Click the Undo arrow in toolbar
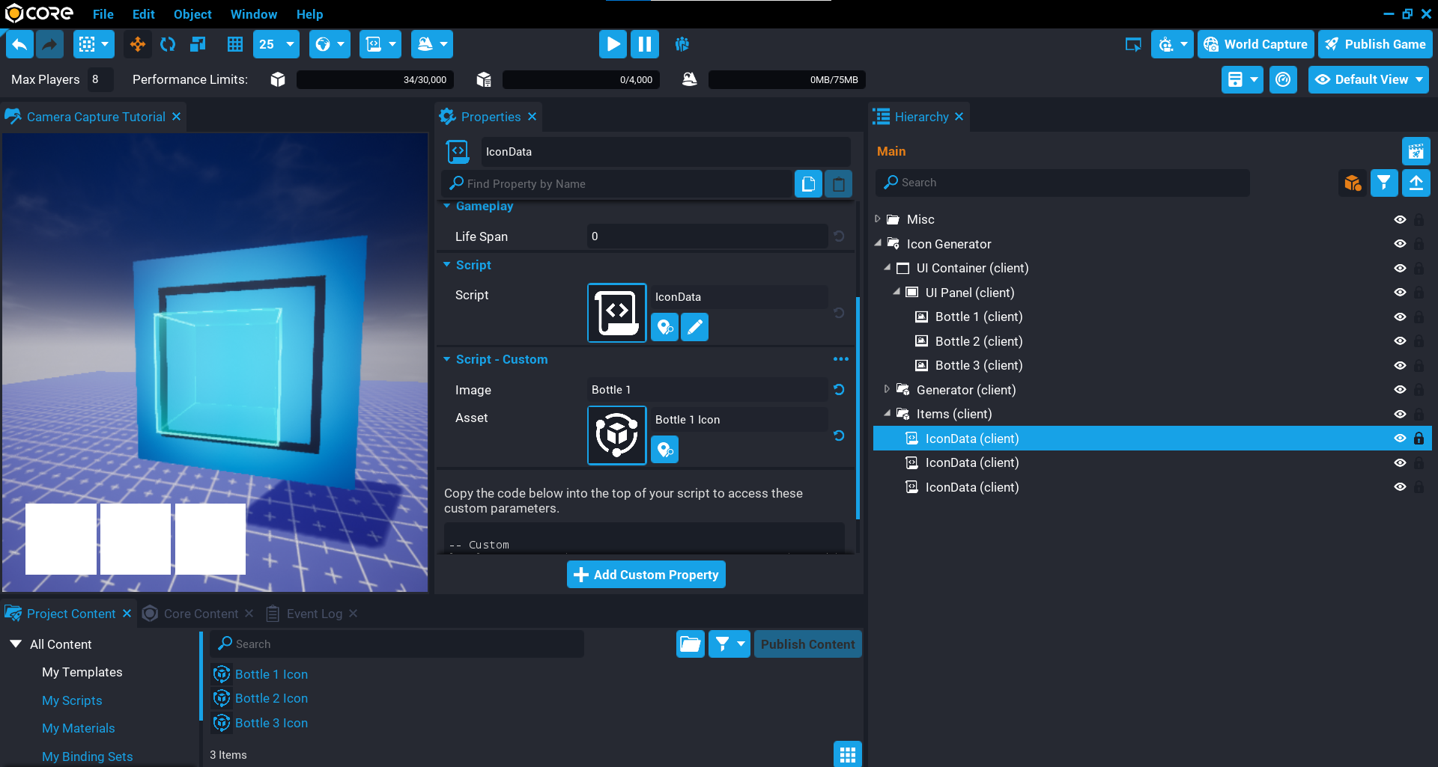This screenshot has height=767, width=1438. (20, 44)
